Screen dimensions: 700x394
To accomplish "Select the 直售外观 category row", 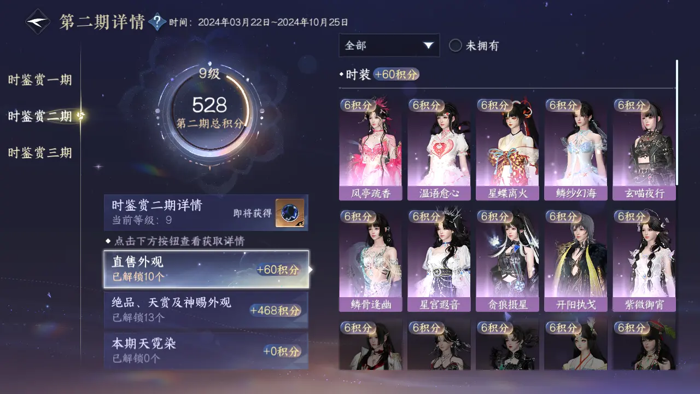I will click(206, 269).
